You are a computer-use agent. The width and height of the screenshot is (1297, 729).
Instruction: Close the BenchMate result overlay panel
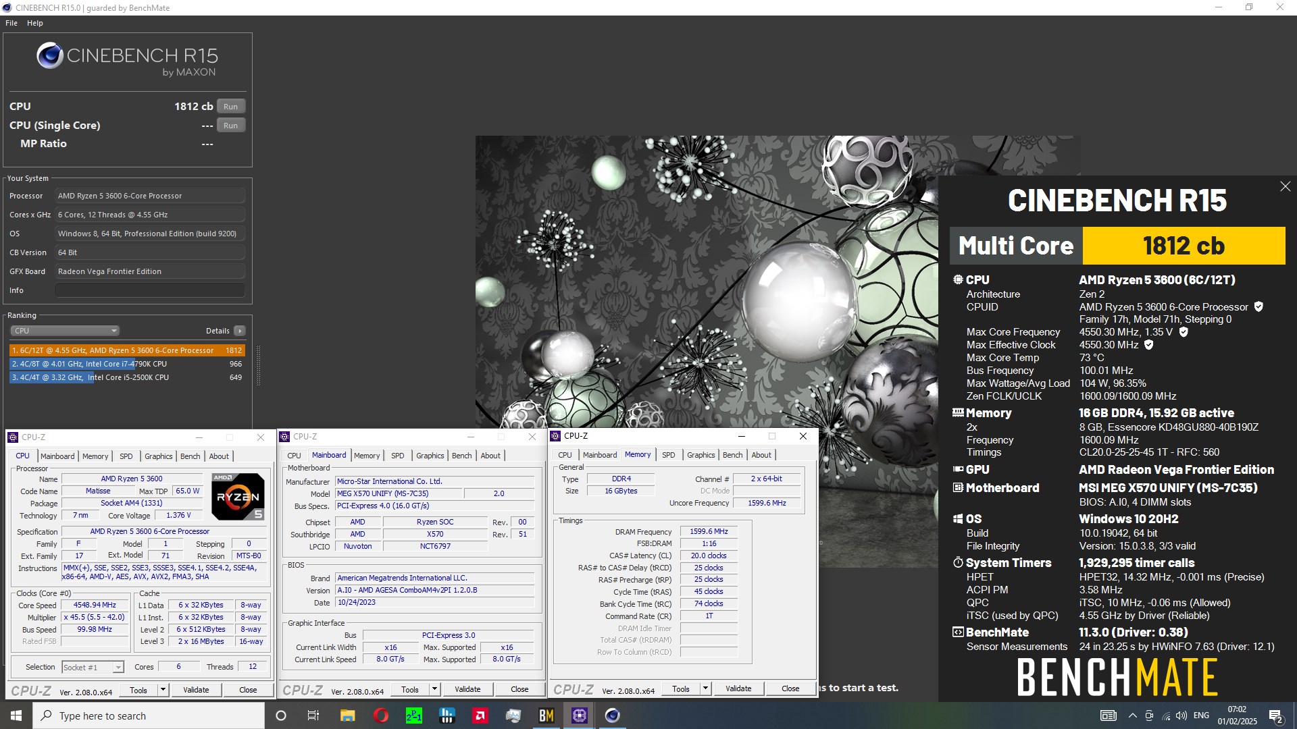(x=1285, y=186)
